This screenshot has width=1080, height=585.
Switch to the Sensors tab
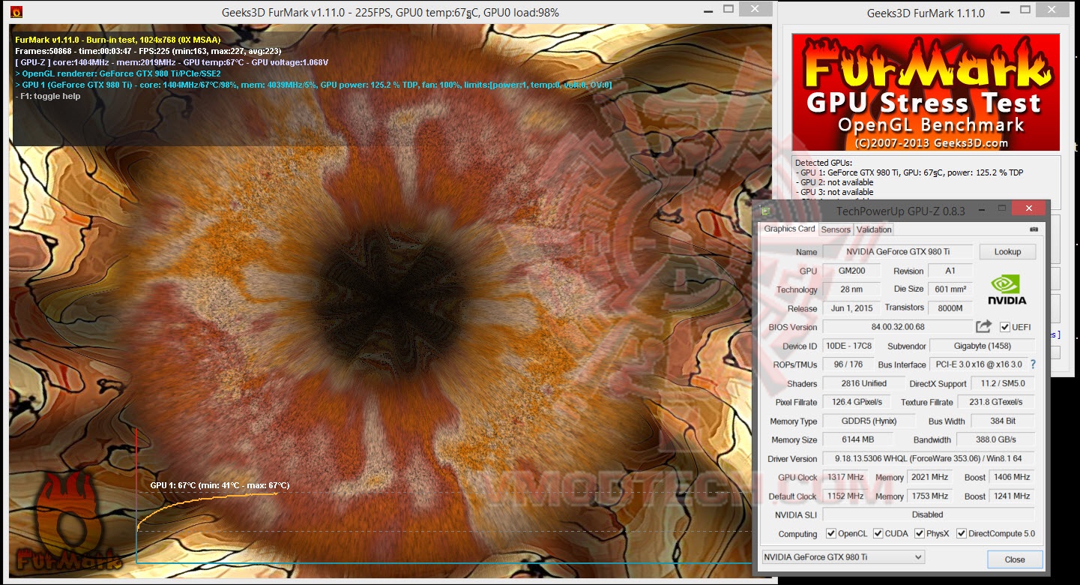(836, 229)
